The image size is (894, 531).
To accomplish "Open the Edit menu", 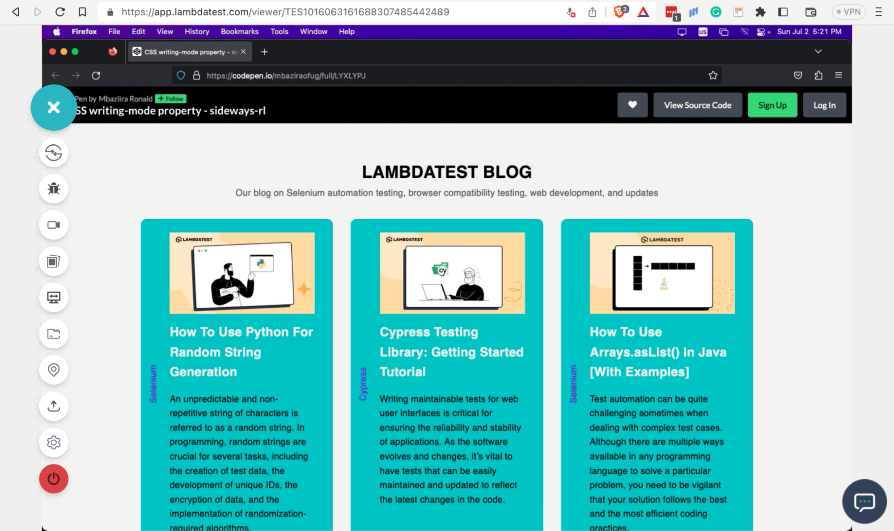I will (138, 32).
